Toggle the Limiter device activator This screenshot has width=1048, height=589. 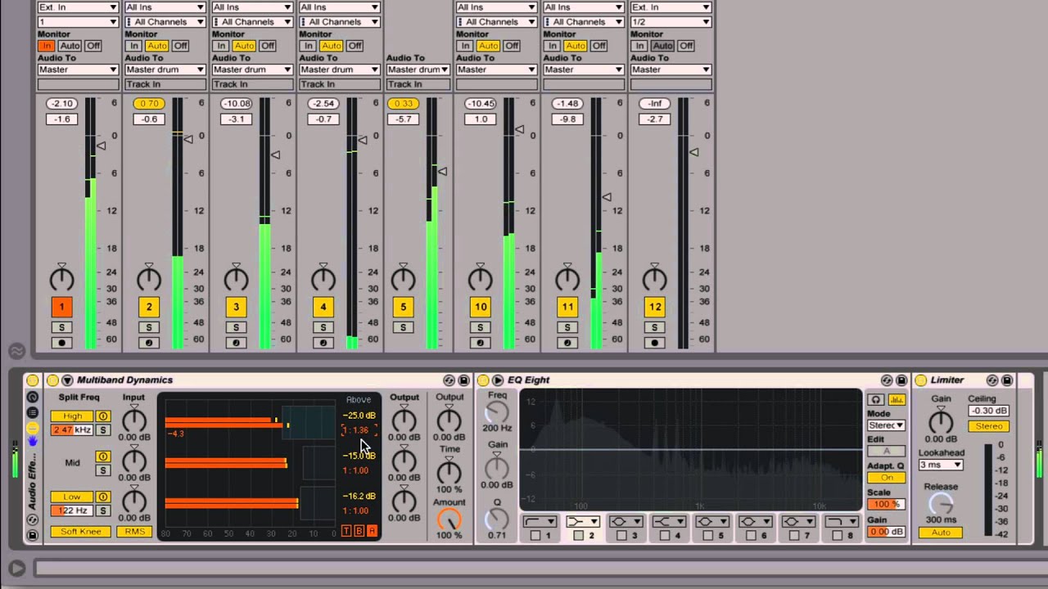[x=921, y=380]
